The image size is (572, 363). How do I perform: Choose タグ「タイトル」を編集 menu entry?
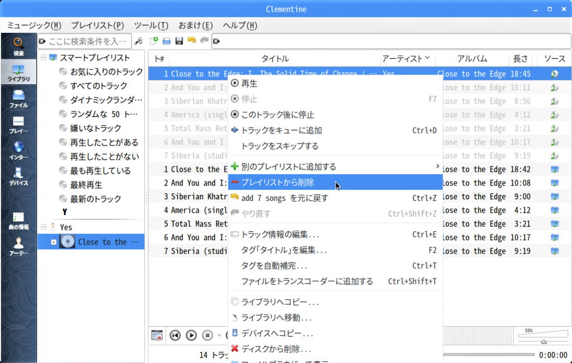coord(335,250)
